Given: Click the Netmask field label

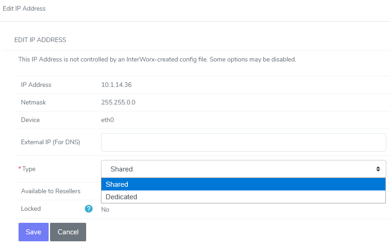Looking at the screenshot, I should 33,102.
